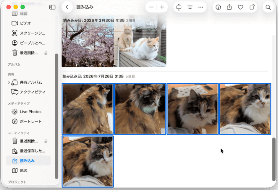This screenshot has width=278, height=190.
Task: Click the video camera icon
Action: coord(15,23)
